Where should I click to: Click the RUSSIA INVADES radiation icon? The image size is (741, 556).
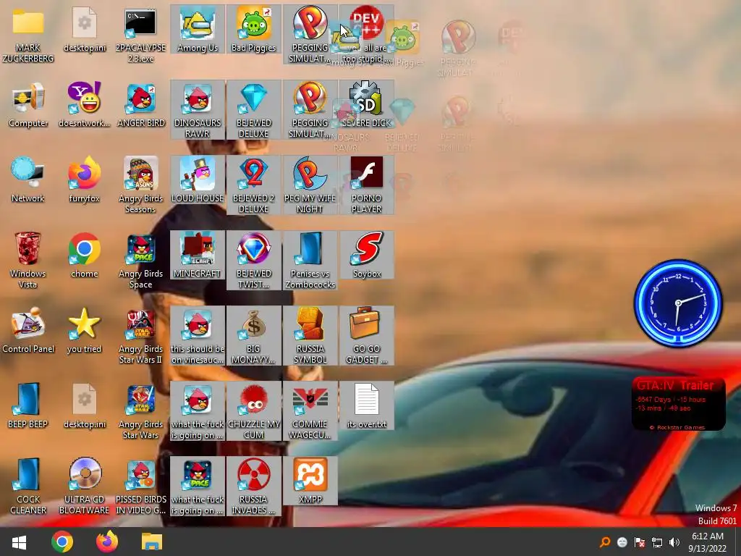[254, 486]
